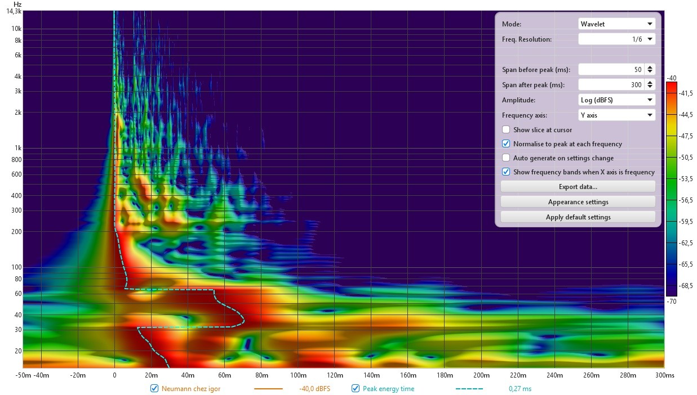
Task: Open Appearance settings
Action: pyautogui.click(x=578, y=202)
